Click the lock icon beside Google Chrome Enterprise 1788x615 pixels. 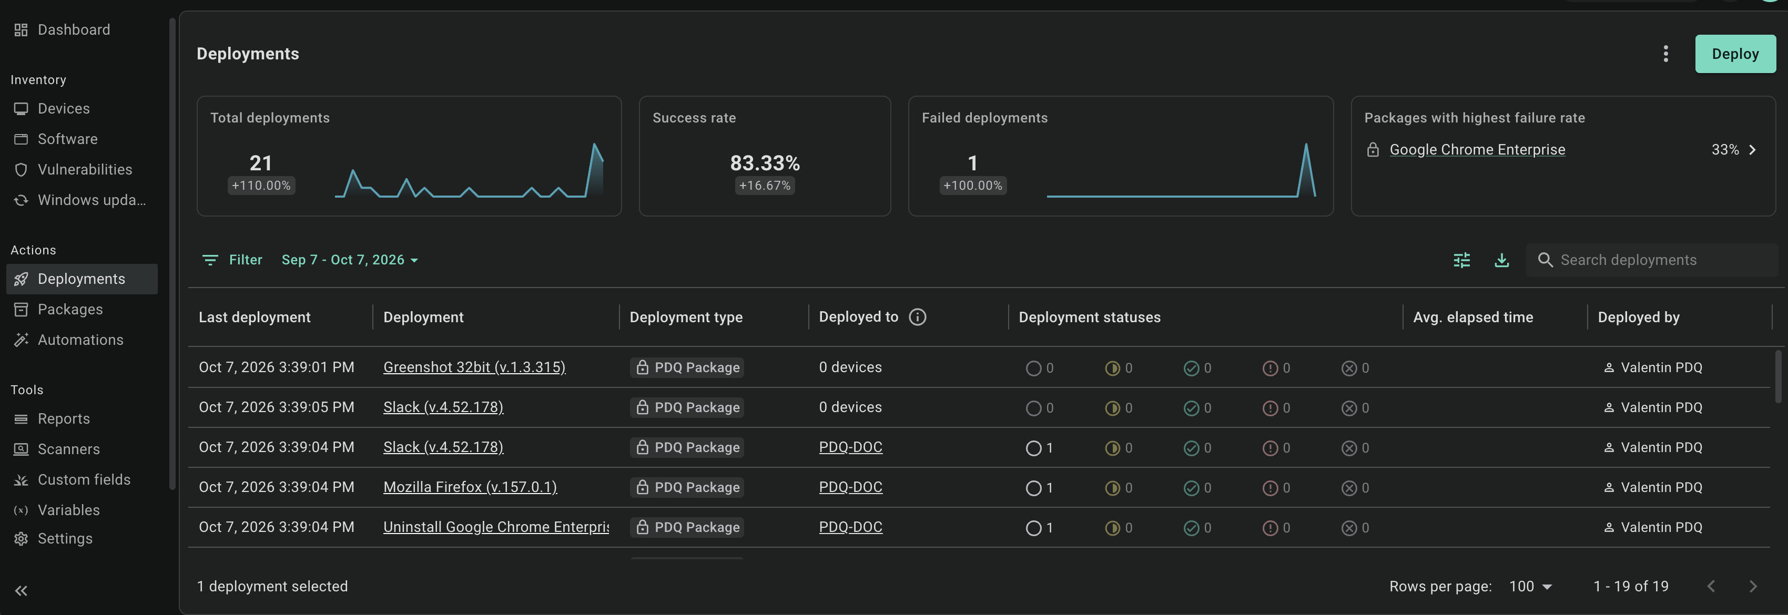point(1372,150)
